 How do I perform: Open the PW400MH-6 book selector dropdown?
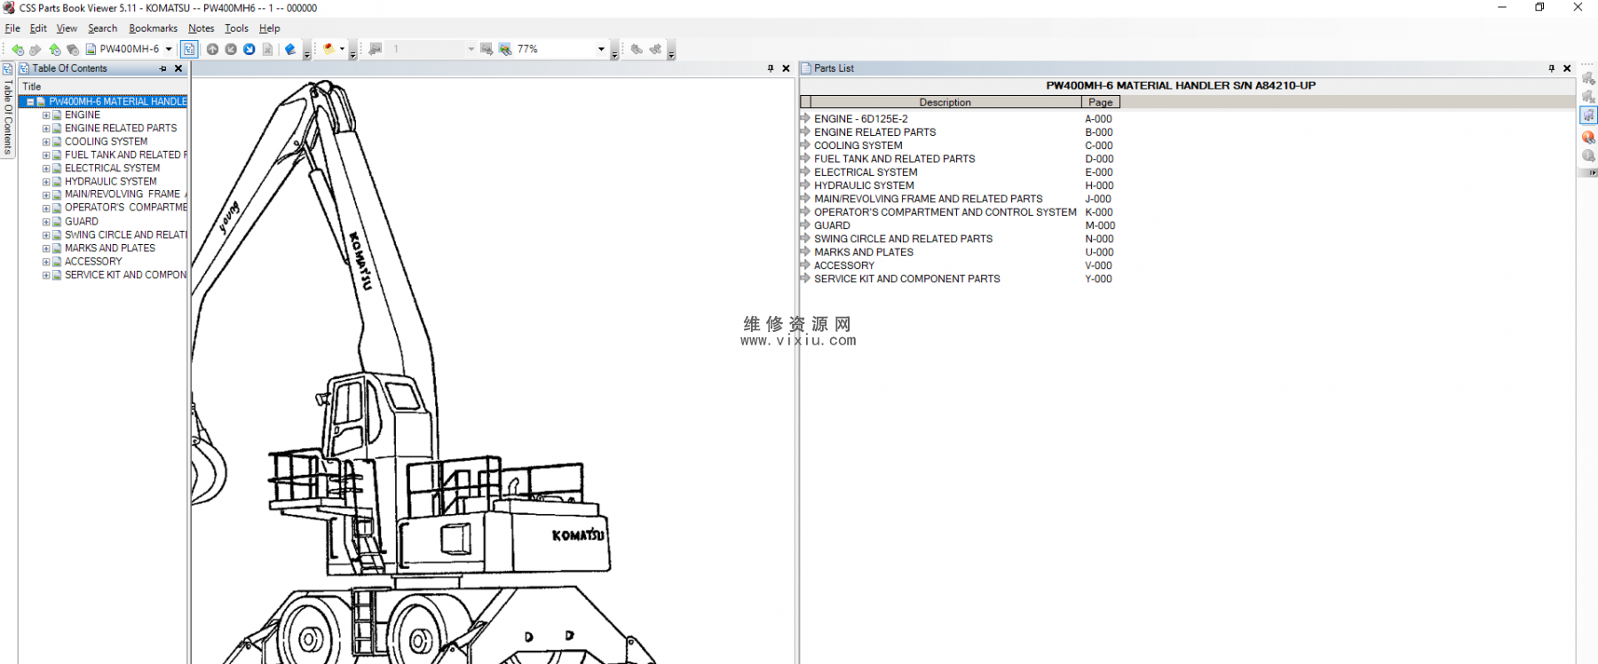(x=169, y=50)
